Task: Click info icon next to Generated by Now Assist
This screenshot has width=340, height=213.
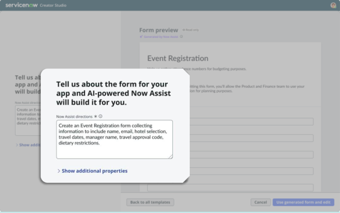Action: tap(181, 37)
